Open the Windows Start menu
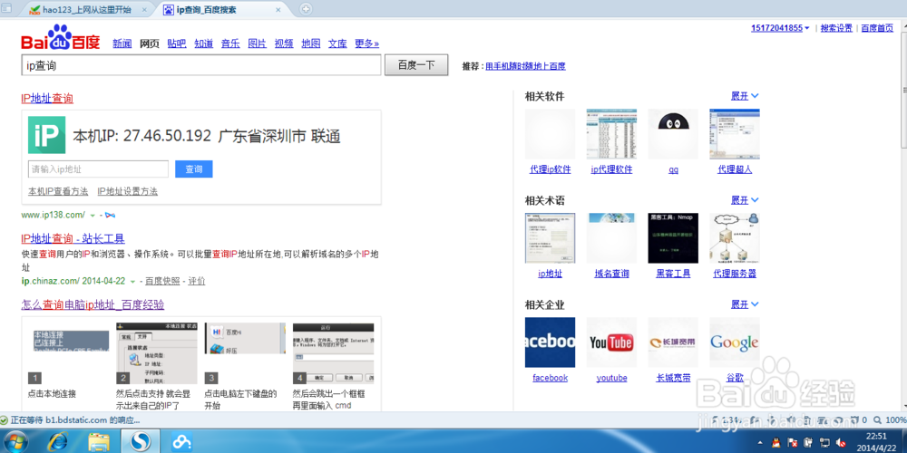The height and width of the screenshot is (453, 907). coord(15,442)
